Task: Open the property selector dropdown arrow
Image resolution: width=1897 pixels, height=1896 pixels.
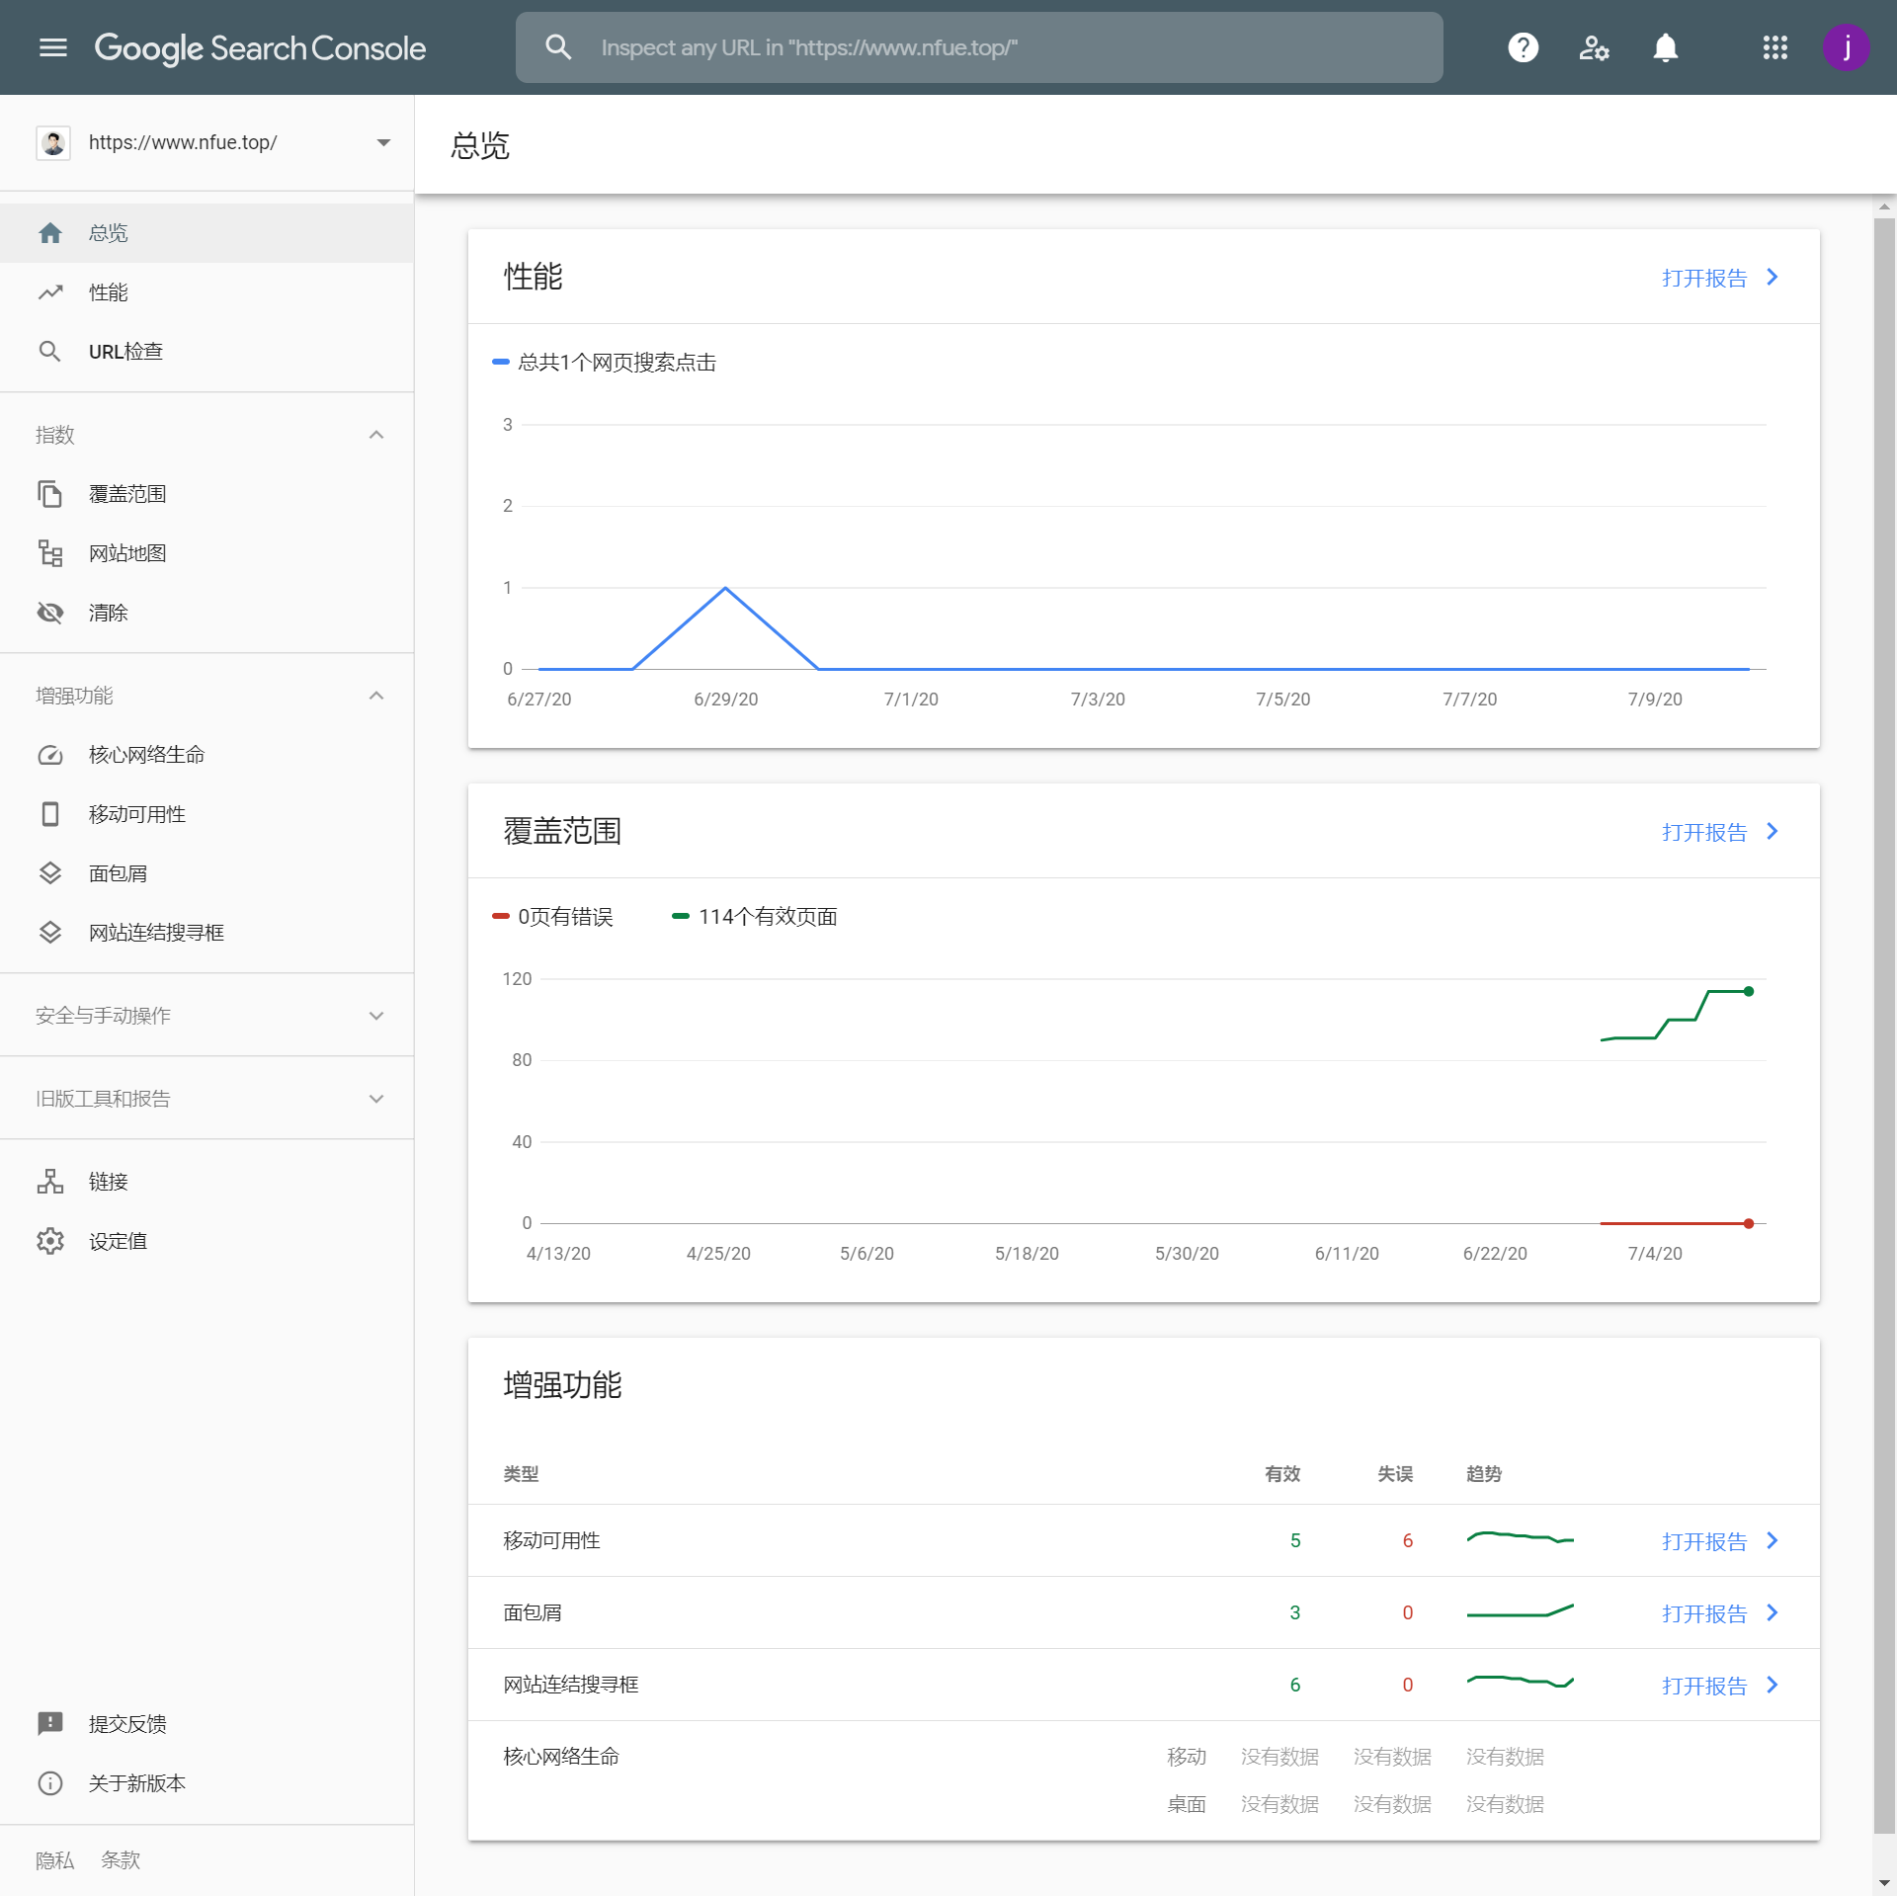Action: tap(383, 142)
